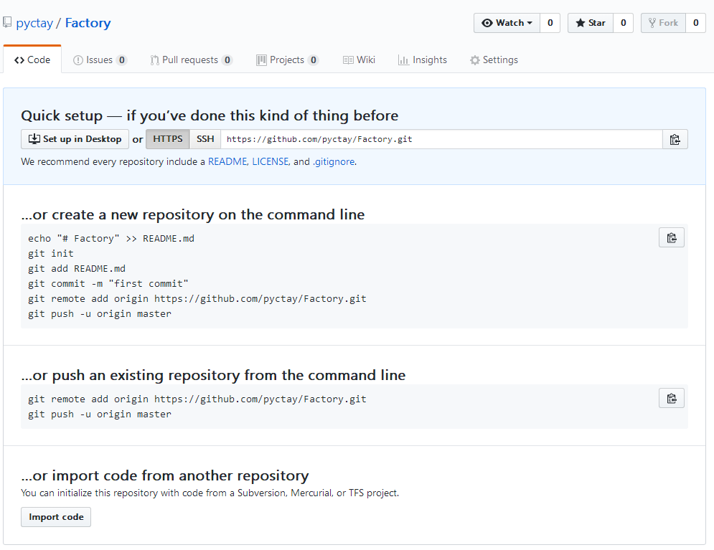Click the Pull requests count badge

coord(227,60)
